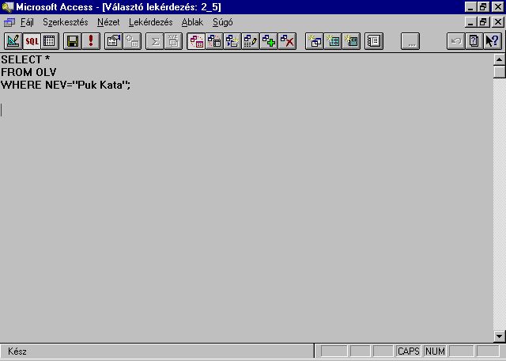
Task: Open the Nézet menu
Action: (x=108, y=22)
